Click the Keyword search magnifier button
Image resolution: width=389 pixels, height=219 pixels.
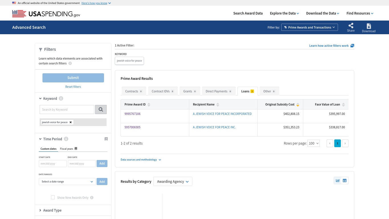point(101,109)
